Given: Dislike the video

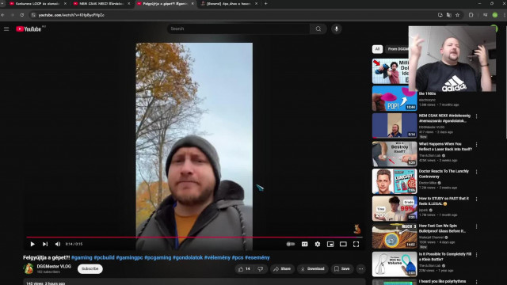Looking at the screenshot, I should pos(261,269).
